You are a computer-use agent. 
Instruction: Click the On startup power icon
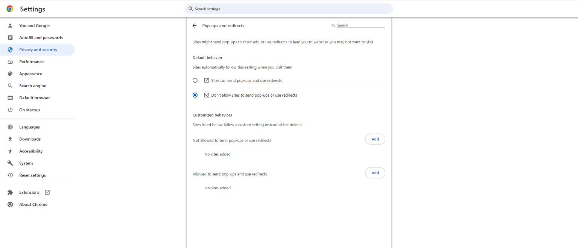click(10, 110)
